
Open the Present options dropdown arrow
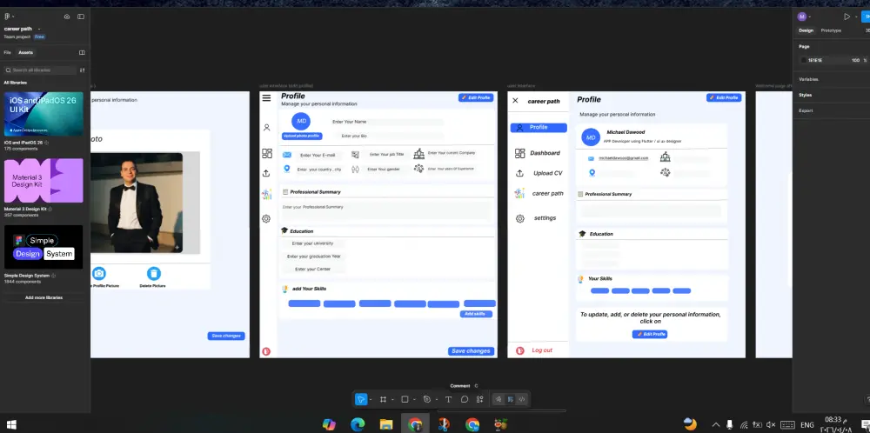(x=856, y=17)
